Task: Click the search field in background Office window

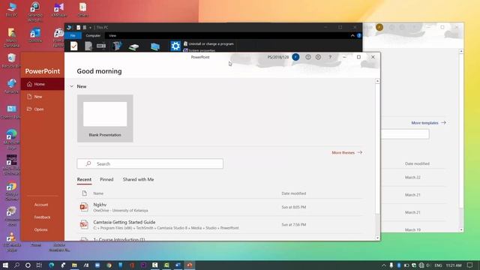Action: click(405, 134)
